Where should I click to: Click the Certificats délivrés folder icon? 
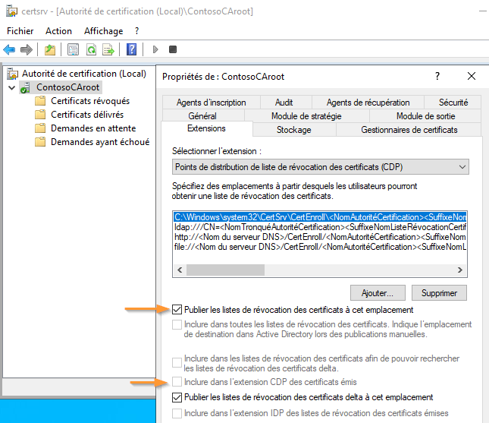[x=40, y=115]
